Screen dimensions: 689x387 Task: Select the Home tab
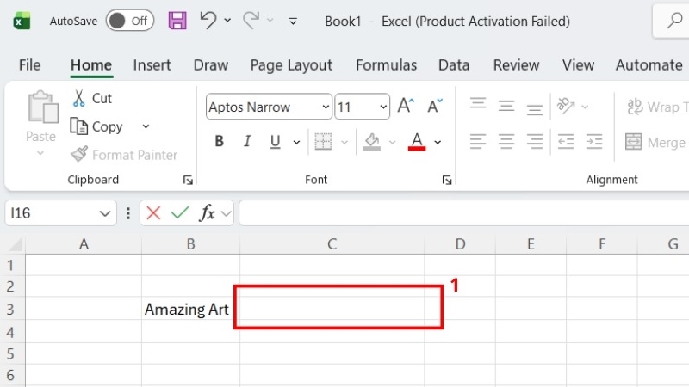click(x=91, y=65)
